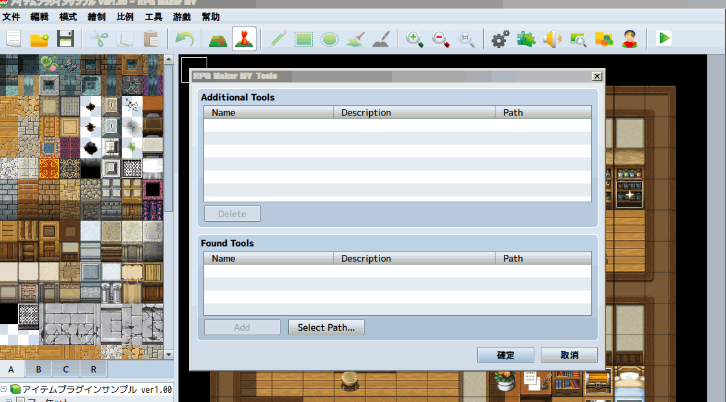This screenshot has width=726, height=402.
Task: Click the Select Path... button
Action: click(x=326, y=327)
